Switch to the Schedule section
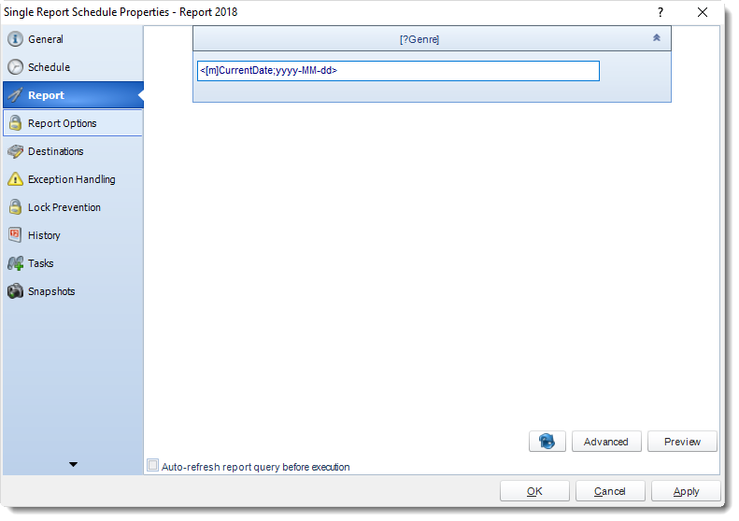Screen dimensions: 739x521 coord(73,67)
